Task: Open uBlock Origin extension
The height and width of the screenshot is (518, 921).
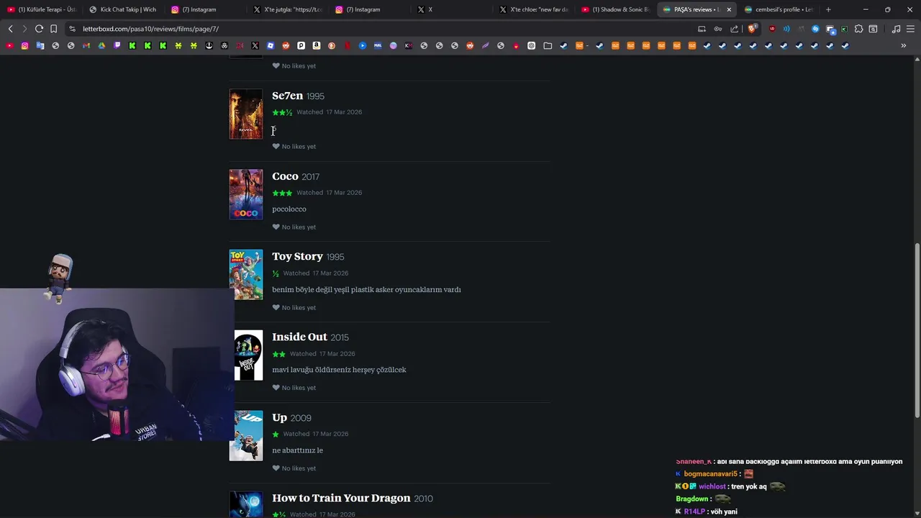Action: click(x=772, y=29)
